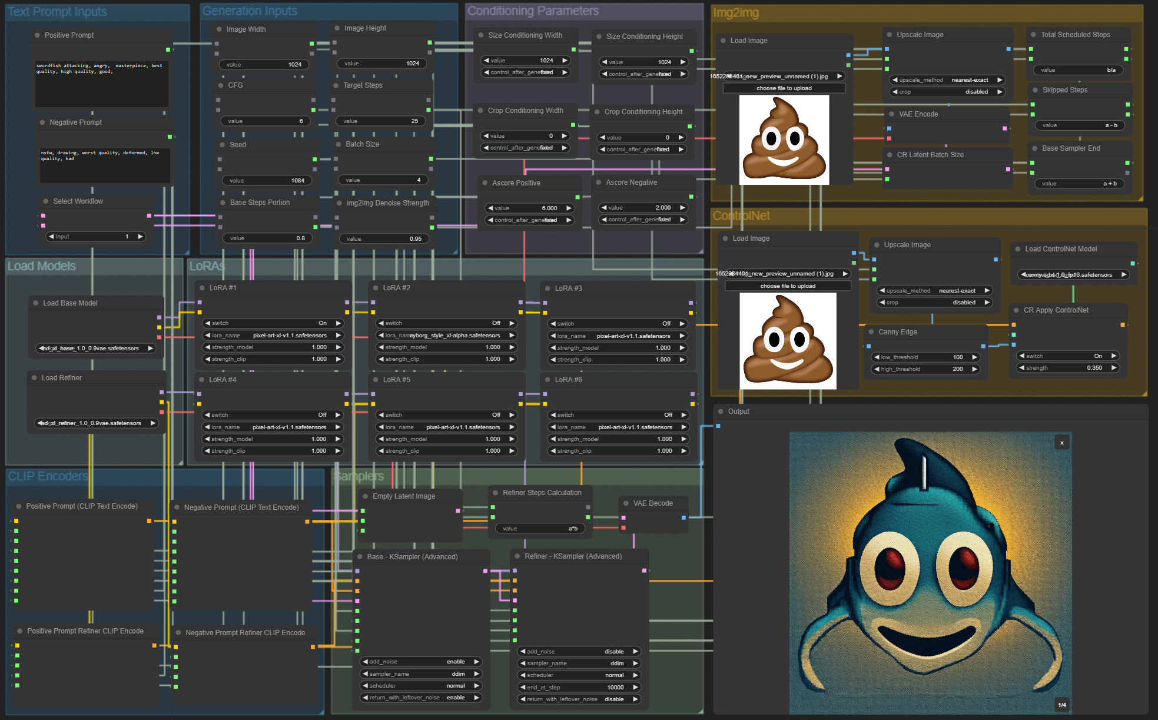This screenshot has width=1158, height=720.
Task: Collapse the Positive Prompt node via its dot
Action: [38, 35]
